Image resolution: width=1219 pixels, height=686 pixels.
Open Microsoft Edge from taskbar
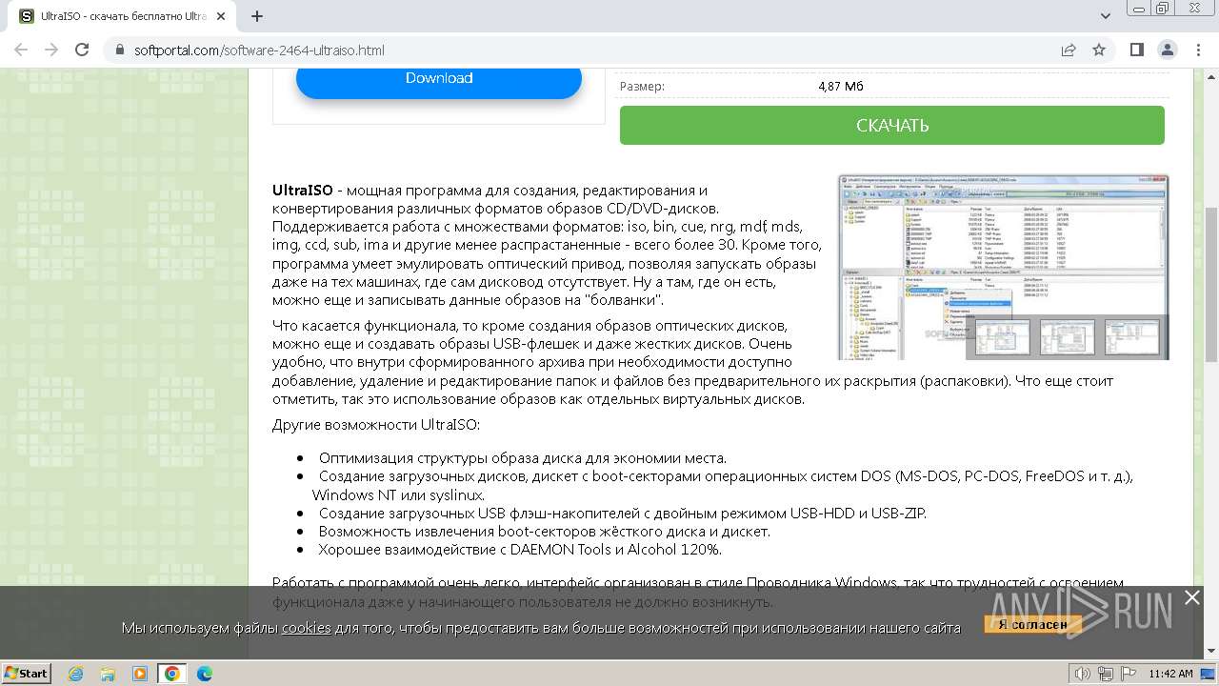pyautogui.click(x=204, y=674)
